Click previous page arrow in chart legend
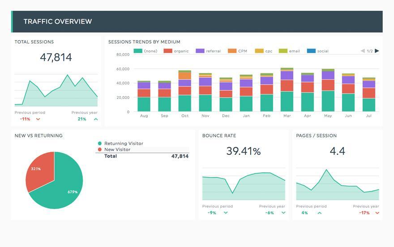The width and height of the screenshot is (394, 247). pos(363,51)
